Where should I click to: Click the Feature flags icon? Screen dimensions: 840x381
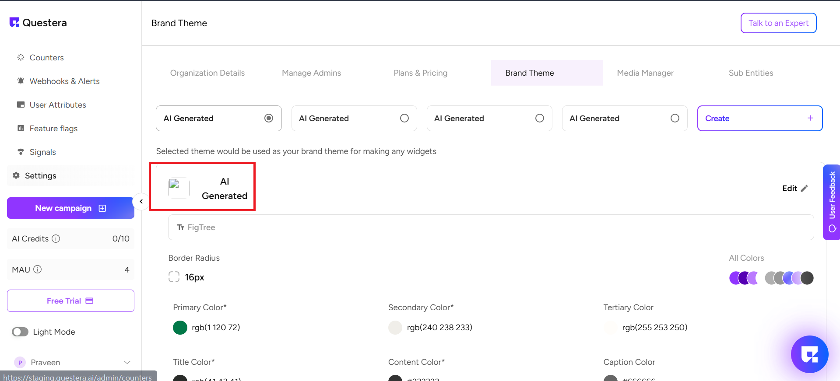point(21,128)
